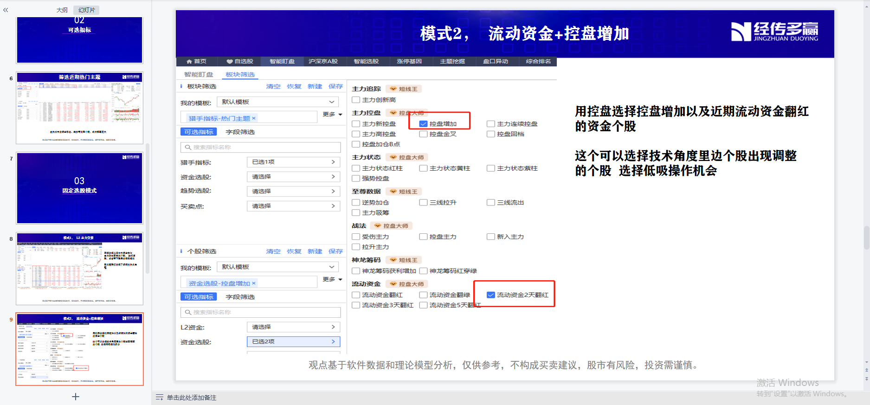Open the 综合排名 tab
The height and width of the screenshot is (405, 870).
(x=538, y=61)
